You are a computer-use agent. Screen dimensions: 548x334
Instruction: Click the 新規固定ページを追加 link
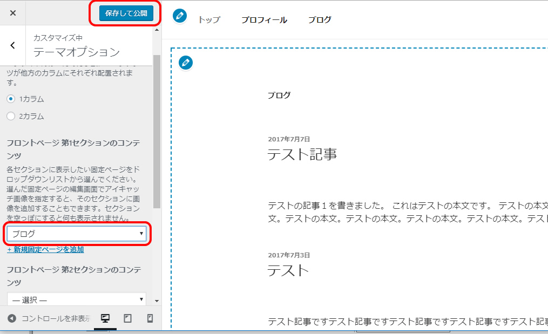tap(45, 250)
